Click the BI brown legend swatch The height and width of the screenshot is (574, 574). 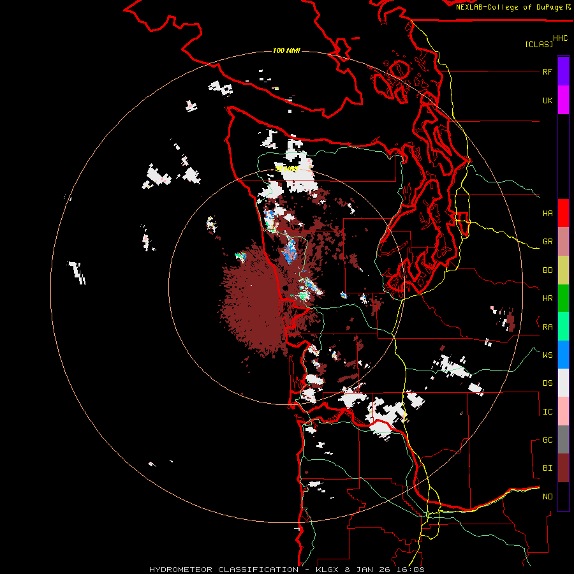[563, 468]
